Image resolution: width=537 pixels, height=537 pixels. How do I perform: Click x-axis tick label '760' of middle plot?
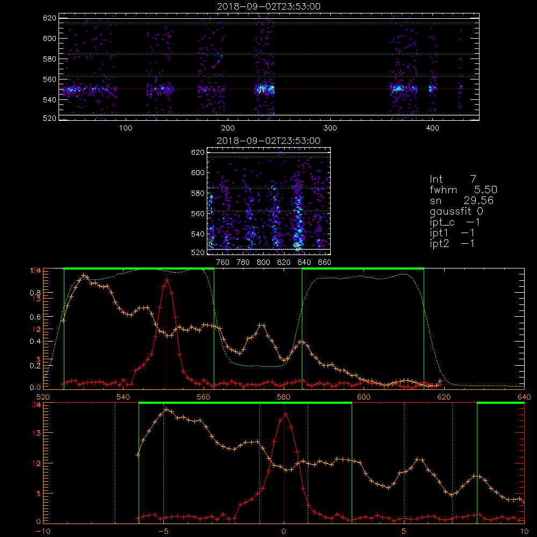tap(223, 263)
